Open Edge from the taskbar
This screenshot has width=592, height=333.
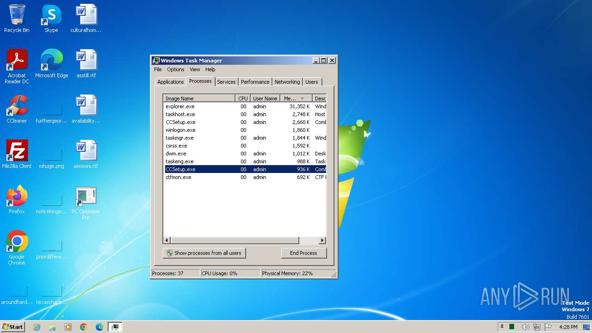pyautogui.click(x=99, y=327)
